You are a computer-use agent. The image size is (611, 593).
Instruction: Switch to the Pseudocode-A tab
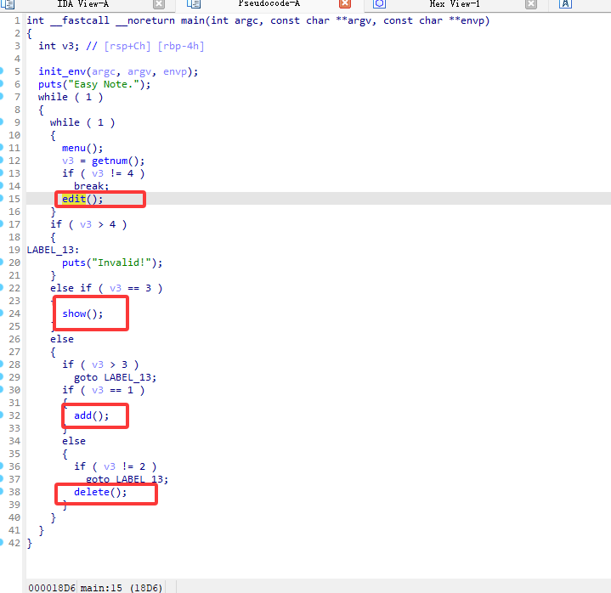click(x=269, y=4)
